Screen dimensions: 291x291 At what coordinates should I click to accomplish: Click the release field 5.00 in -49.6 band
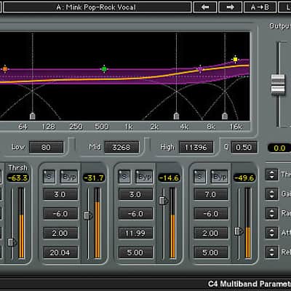point(211,252)
